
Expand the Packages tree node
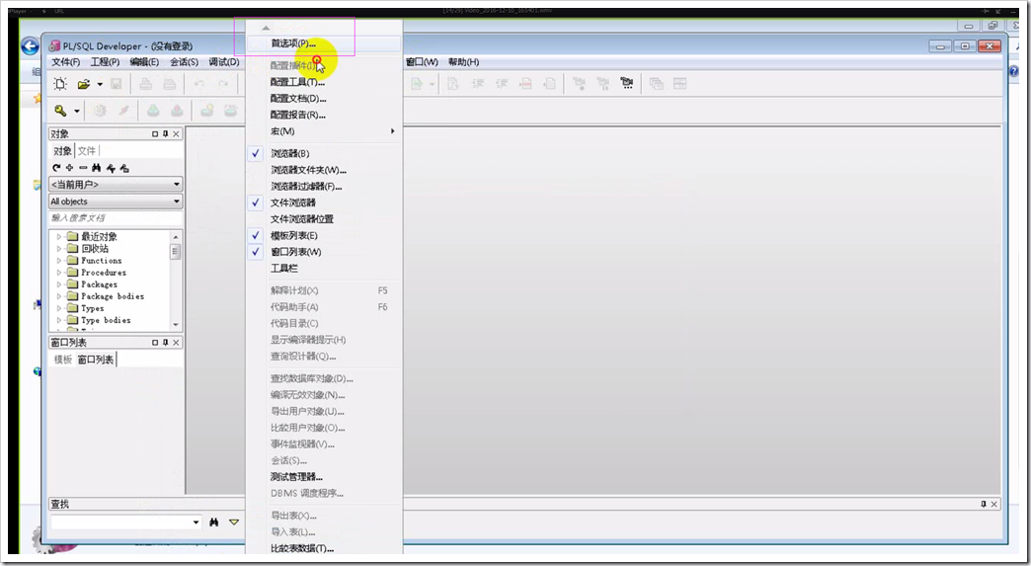(58, 284)
